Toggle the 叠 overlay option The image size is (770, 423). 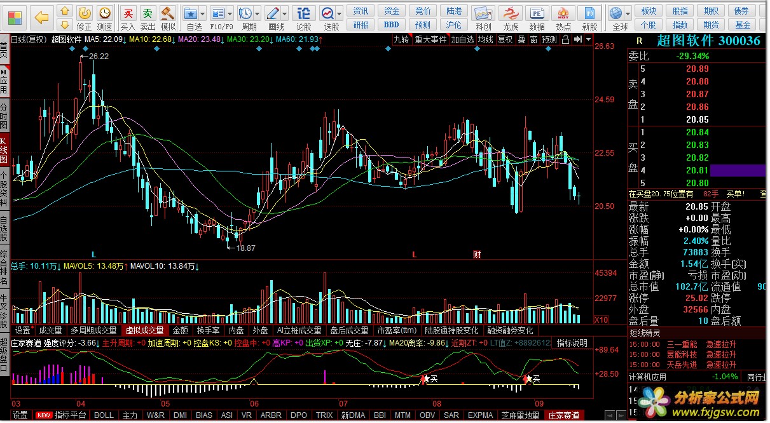coord(521,39)
